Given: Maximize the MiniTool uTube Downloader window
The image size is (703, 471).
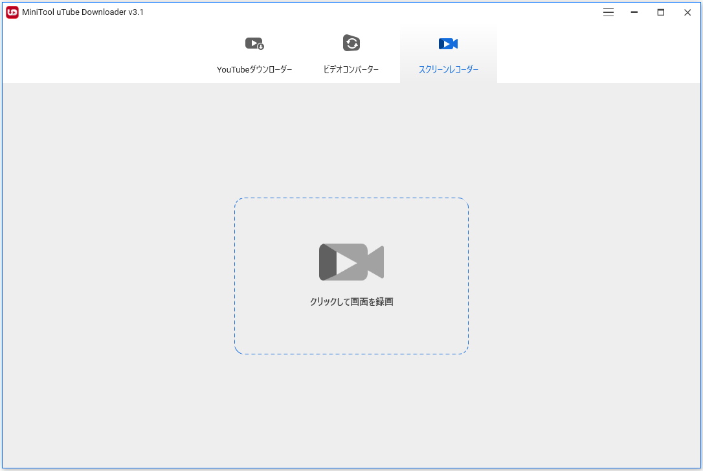Looking at the screenshot, I should (x=660, y=12).
